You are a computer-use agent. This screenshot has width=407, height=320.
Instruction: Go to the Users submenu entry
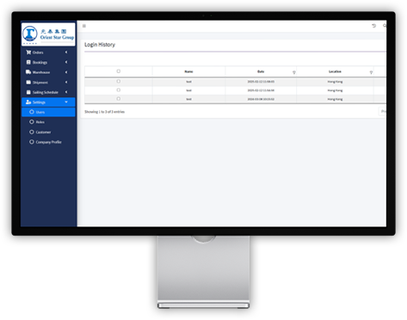[48, 112]
